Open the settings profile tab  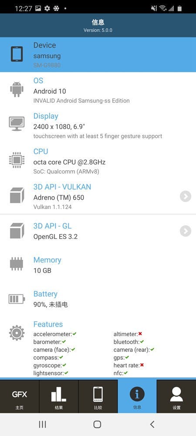pos(176,396)
